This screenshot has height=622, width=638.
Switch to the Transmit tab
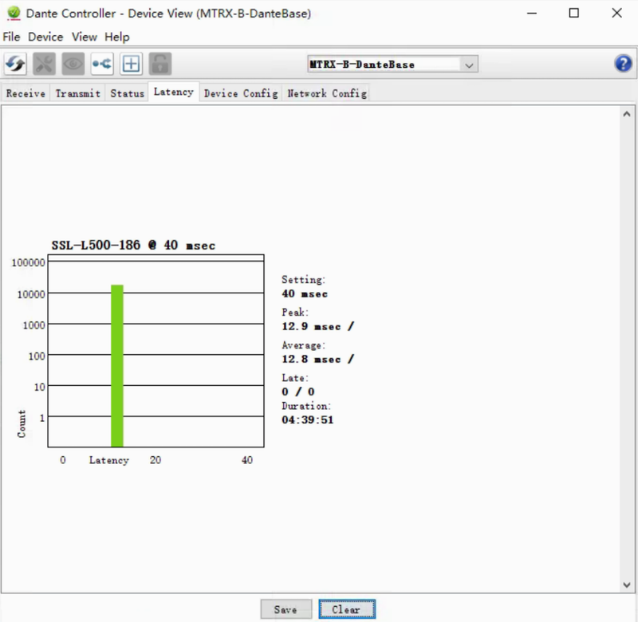[77, 93]
